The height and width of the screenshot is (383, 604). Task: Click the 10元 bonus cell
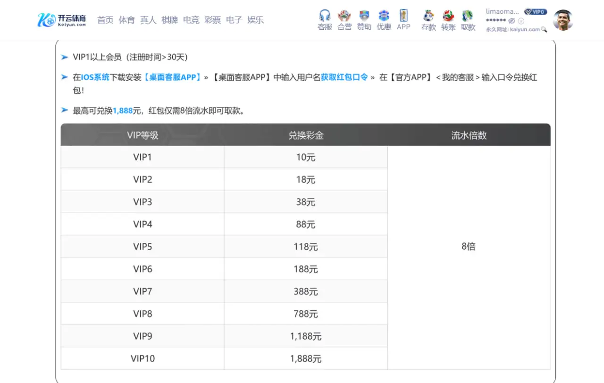306,157
